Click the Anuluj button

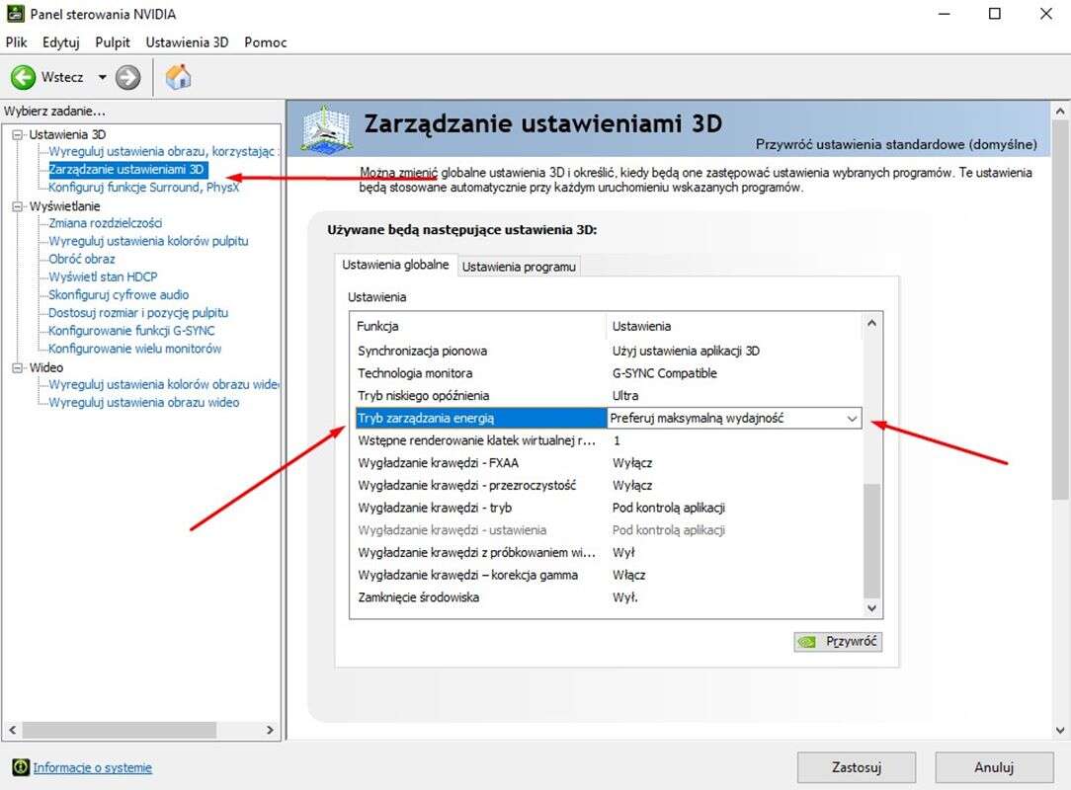tap(994, 766)
